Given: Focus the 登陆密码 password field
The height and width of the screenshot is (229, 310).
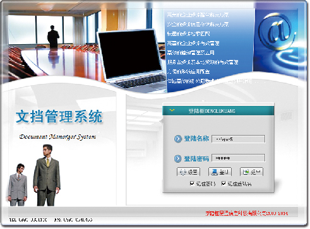Looking at the screenshot, I should point(238,158).
